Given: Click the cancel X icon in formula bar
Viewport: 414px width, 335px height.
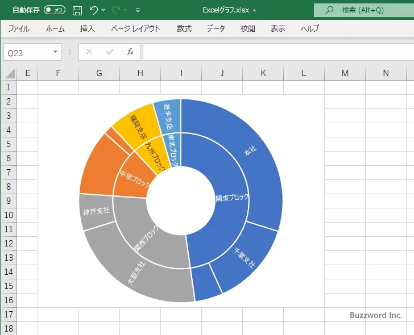Looking at the screenshot, I should (x=89, y=52).
